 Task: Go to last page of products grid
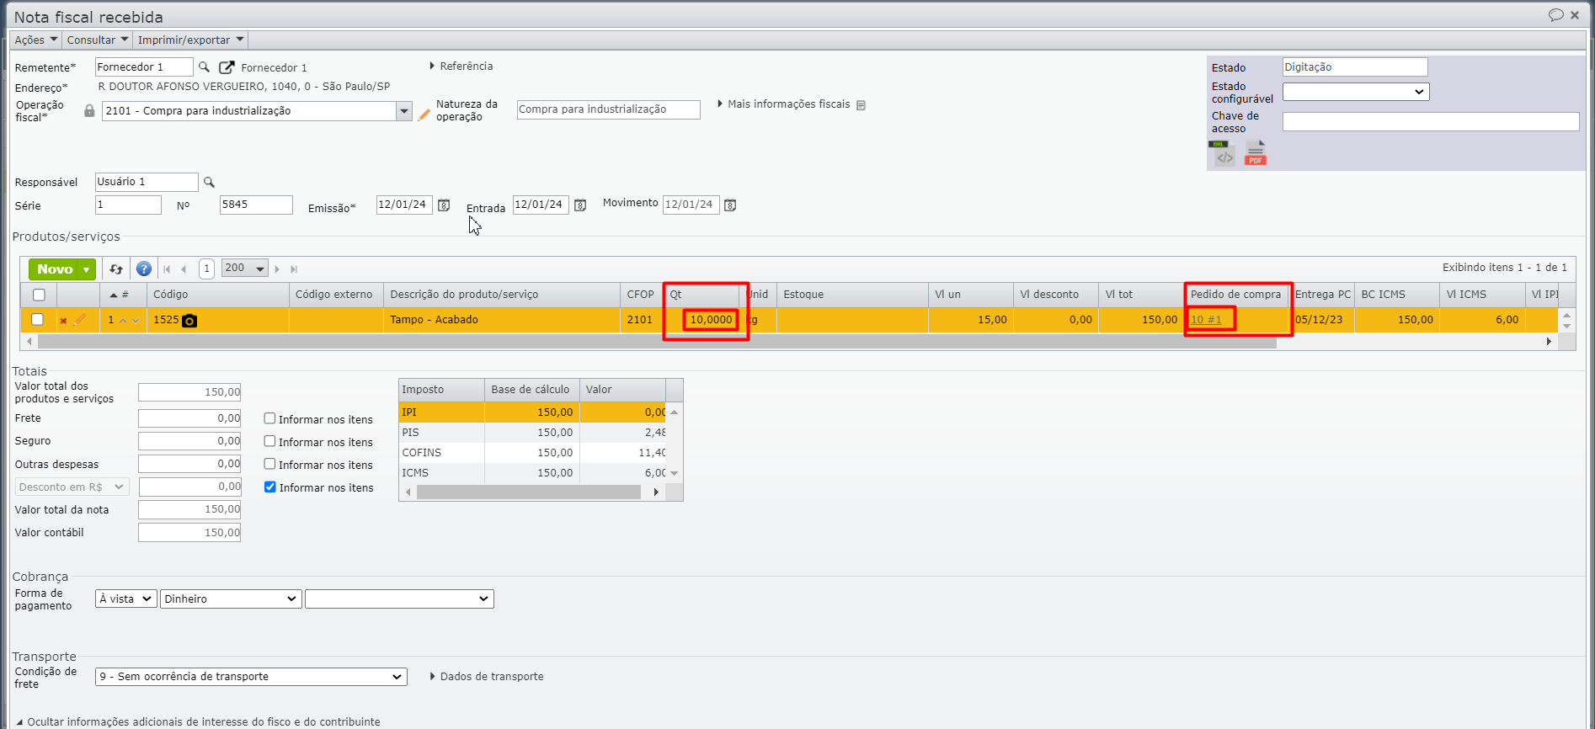tap(294, 269)
